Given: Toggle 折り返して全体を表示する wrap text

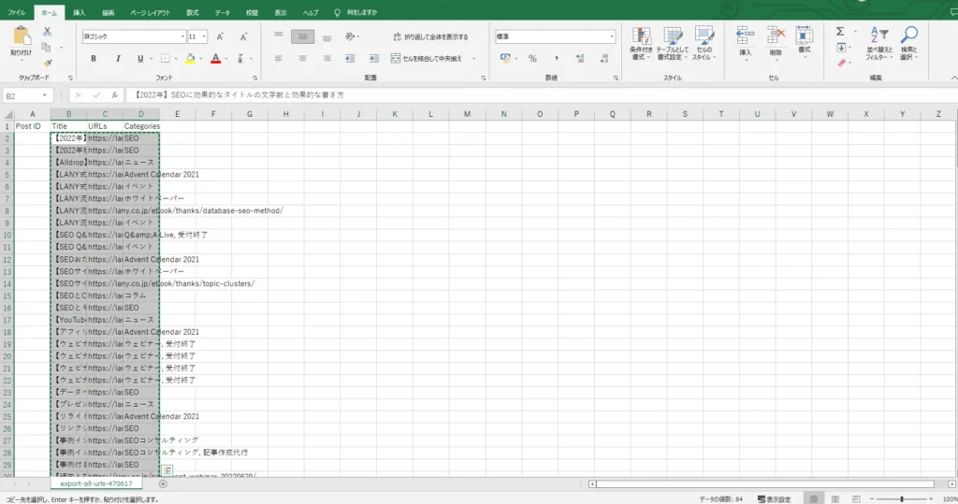Looking at the screenshot, I should point(430,36).
